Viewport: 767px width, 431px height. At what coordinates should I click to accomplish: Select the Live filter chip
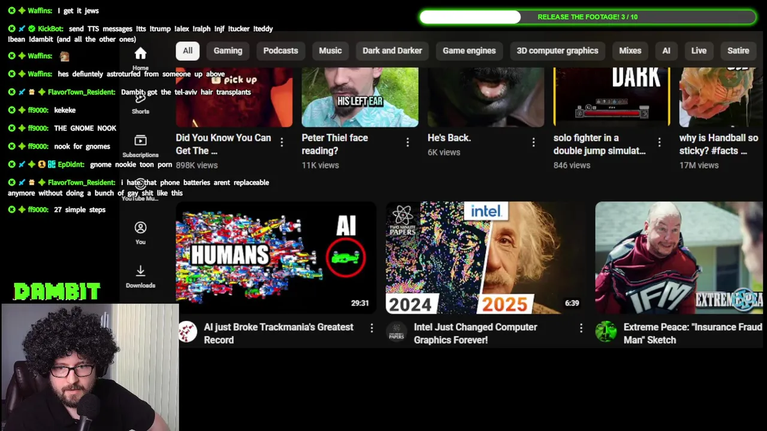coord(699,51)
